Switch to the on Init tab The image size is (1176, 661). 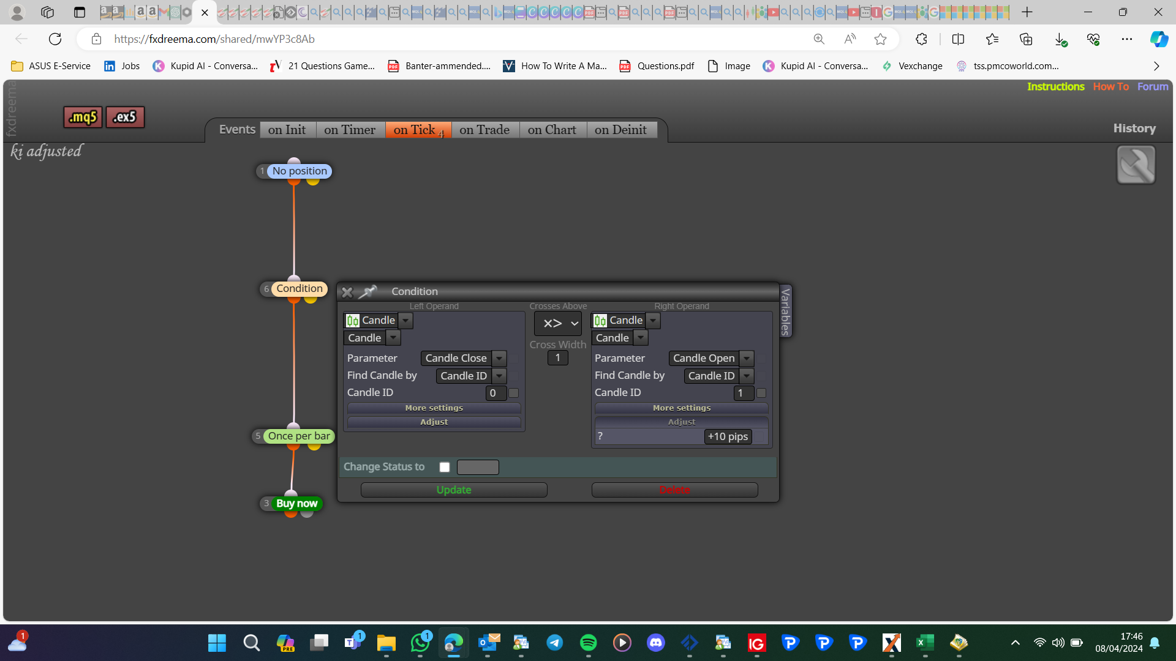click(287, 130)
